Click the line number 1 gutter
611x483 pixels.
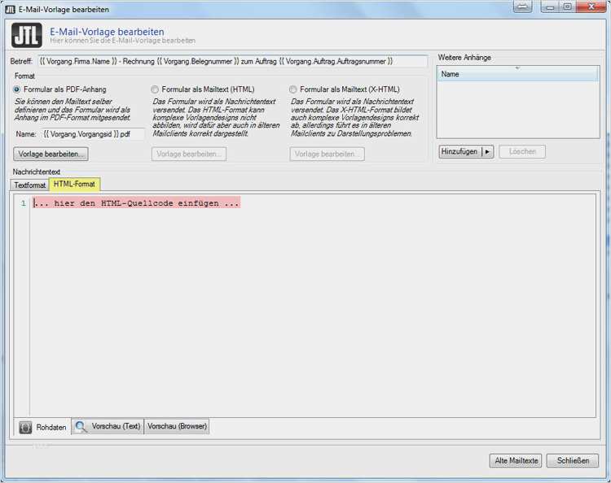pos(24,203)
